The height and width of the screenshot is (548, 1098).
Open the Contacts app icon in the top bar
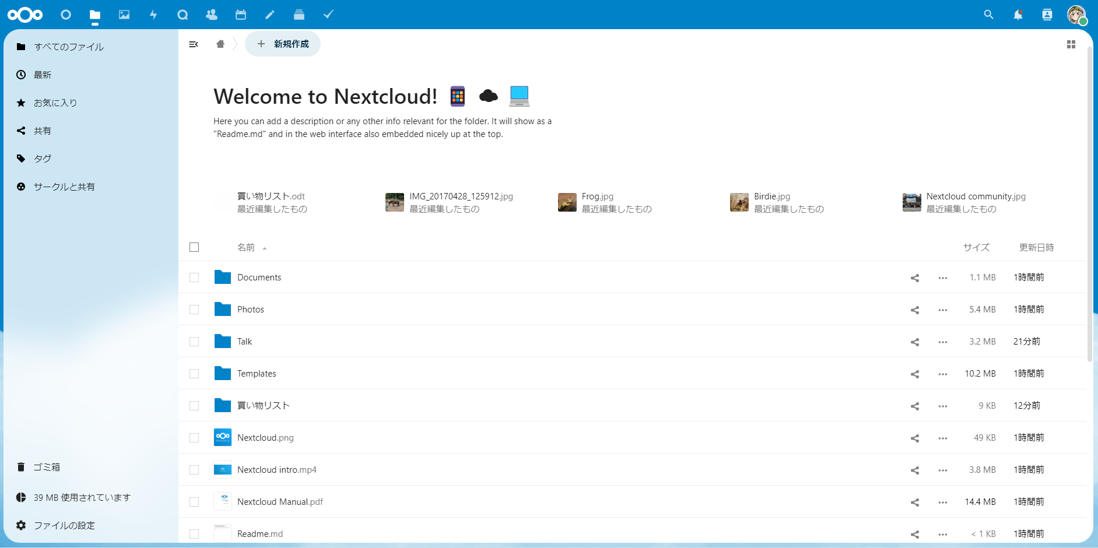tap(212, 15)
